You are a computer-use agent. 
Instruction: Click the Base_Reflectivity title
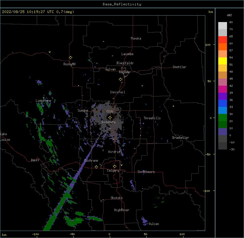pos(122,4)
